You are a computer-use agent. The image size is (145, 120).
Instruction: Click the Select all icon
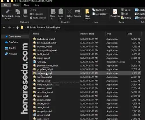point(136,10)
